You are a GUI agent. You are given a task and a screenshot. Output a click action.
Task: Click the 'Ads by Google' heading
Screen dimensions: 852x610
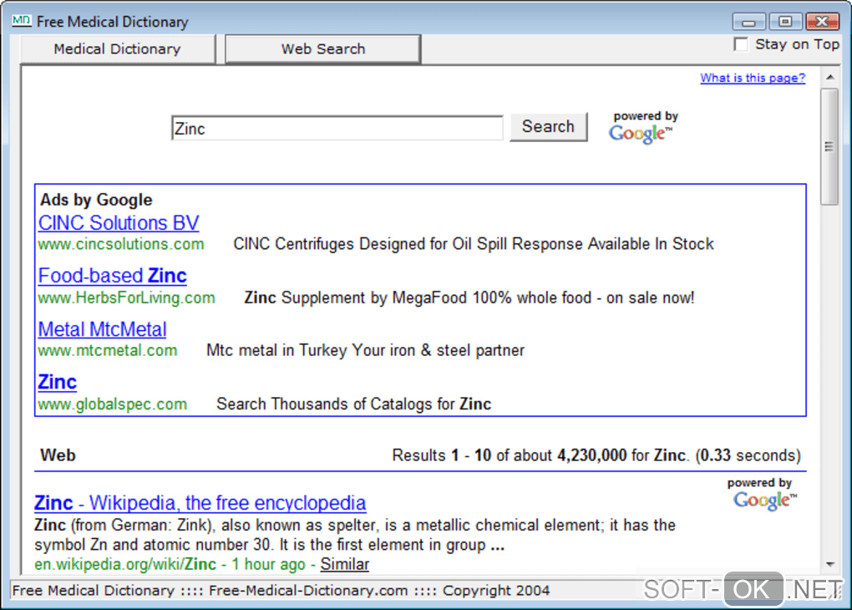pyautogui.click(x=96, y=200)
